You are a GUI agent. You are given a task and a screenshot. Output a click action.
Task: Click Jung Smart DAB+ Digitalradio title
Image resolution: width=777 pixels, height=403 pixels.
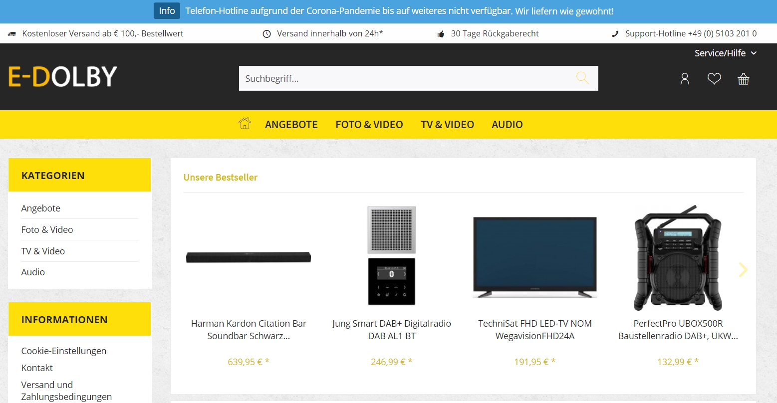tap(392, 330)
